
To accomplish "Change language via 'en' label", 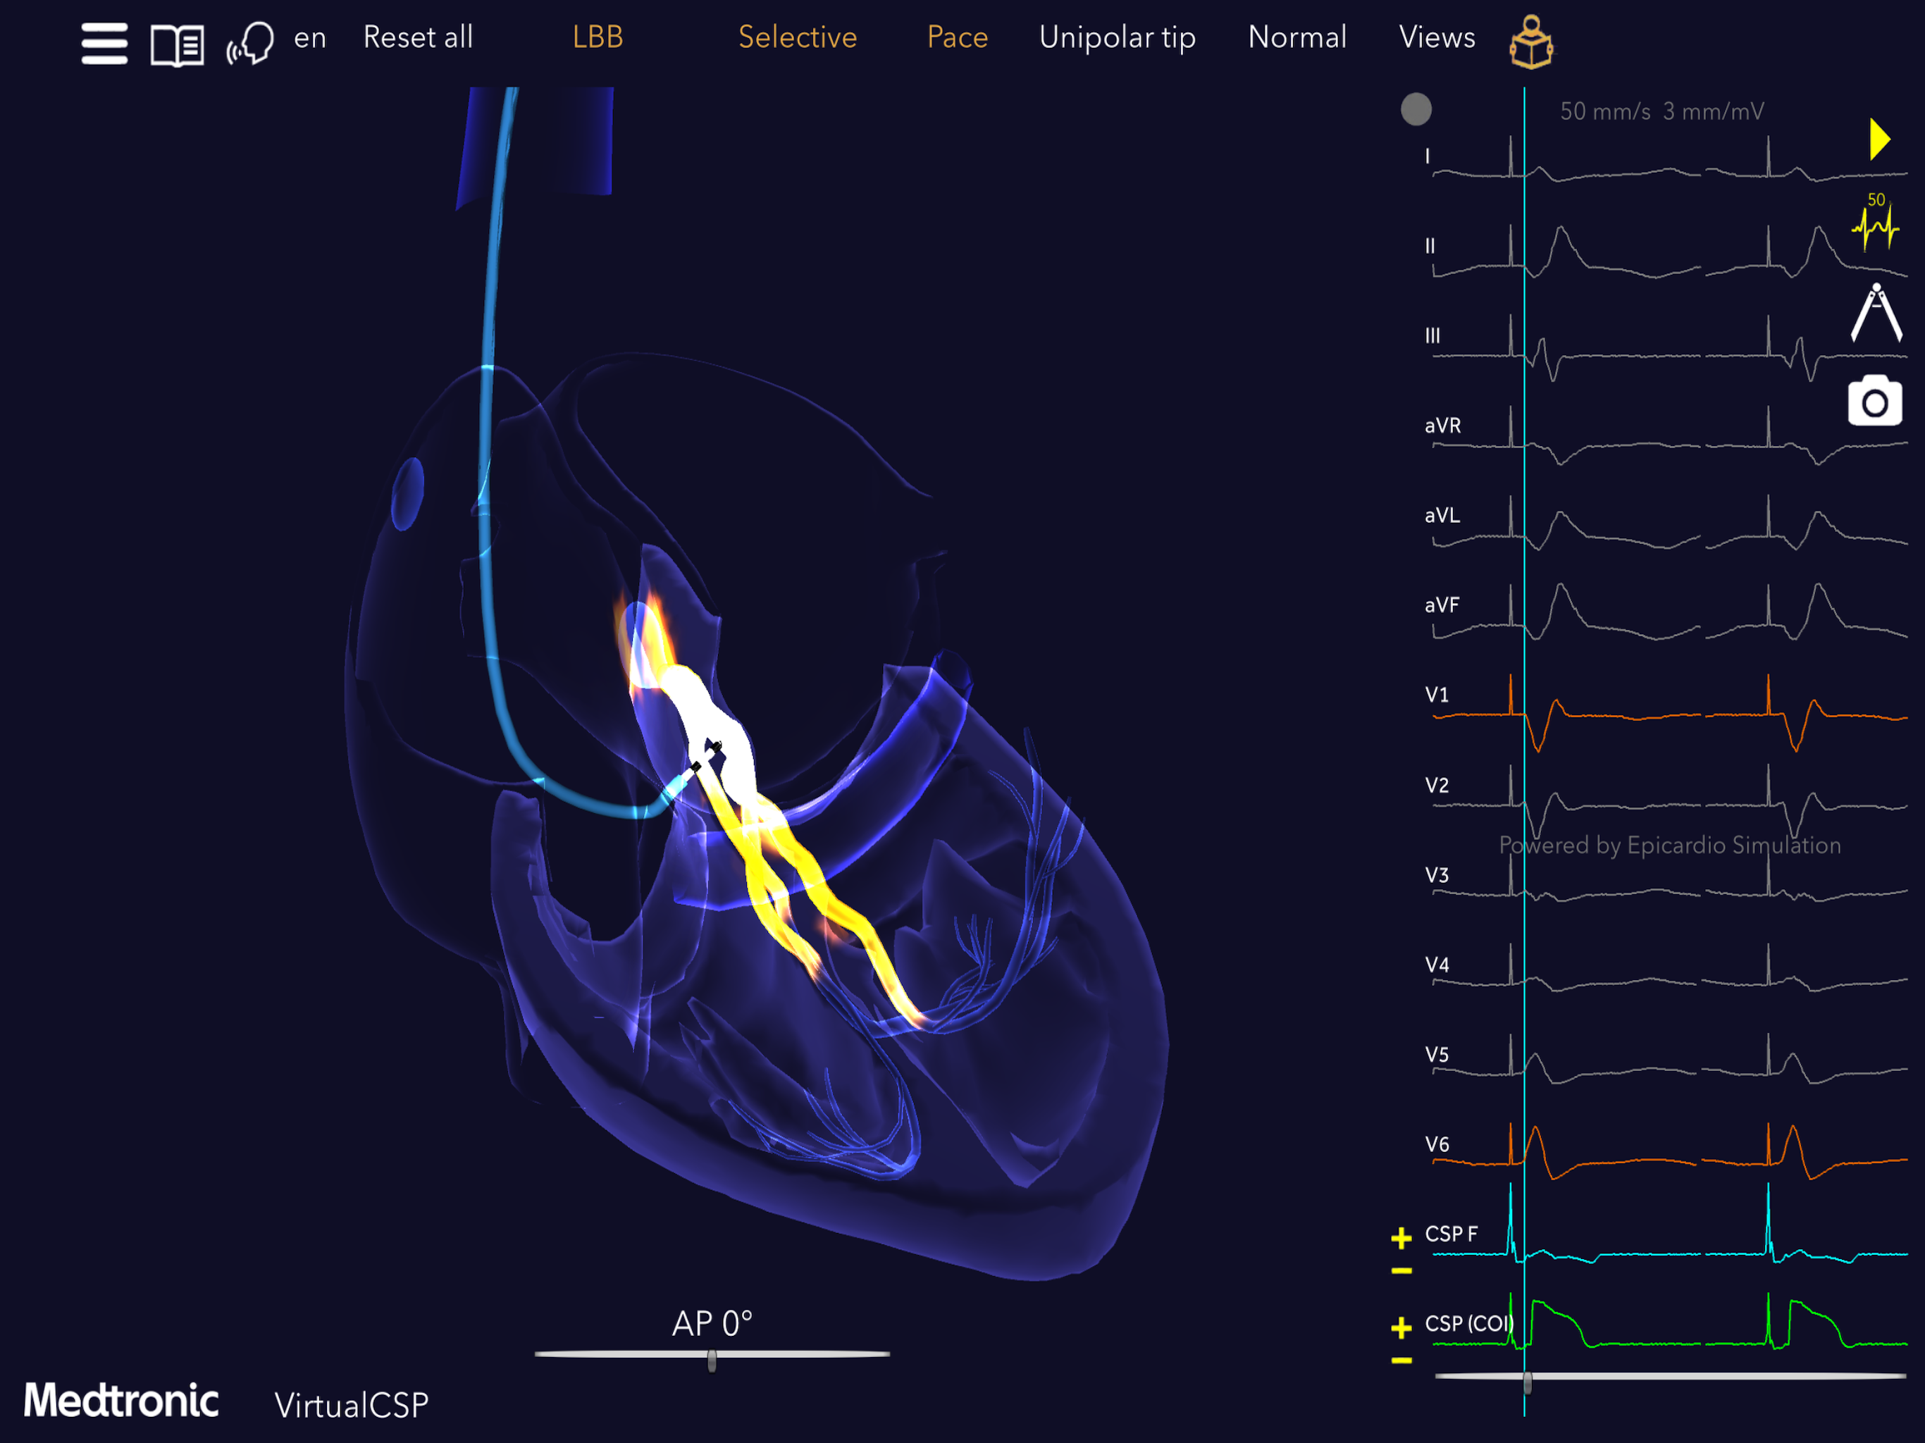I will [x=310, y=38].
